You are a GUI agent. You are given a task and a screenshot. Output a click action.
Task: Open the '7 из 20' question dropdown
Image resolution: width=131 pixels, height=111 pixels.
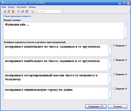[x=62, y=11]
